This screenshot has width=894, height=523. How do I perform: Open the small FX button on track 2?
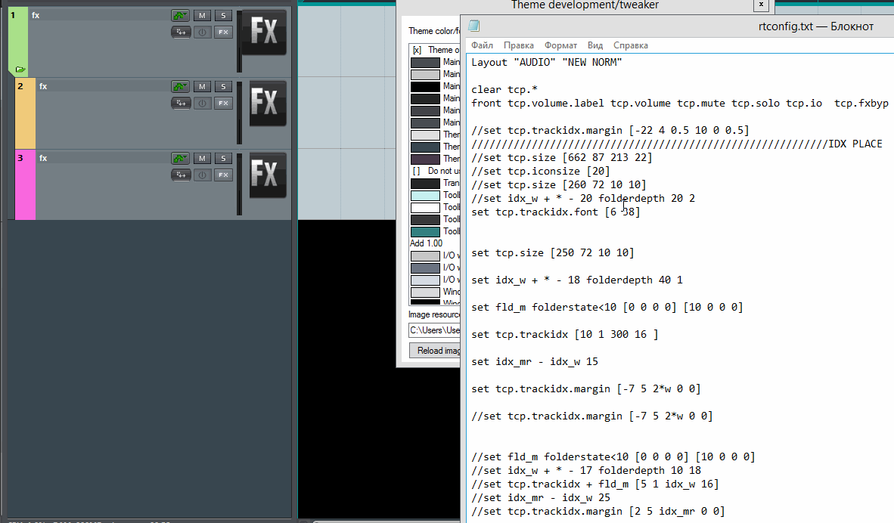(x=224, y=103)
